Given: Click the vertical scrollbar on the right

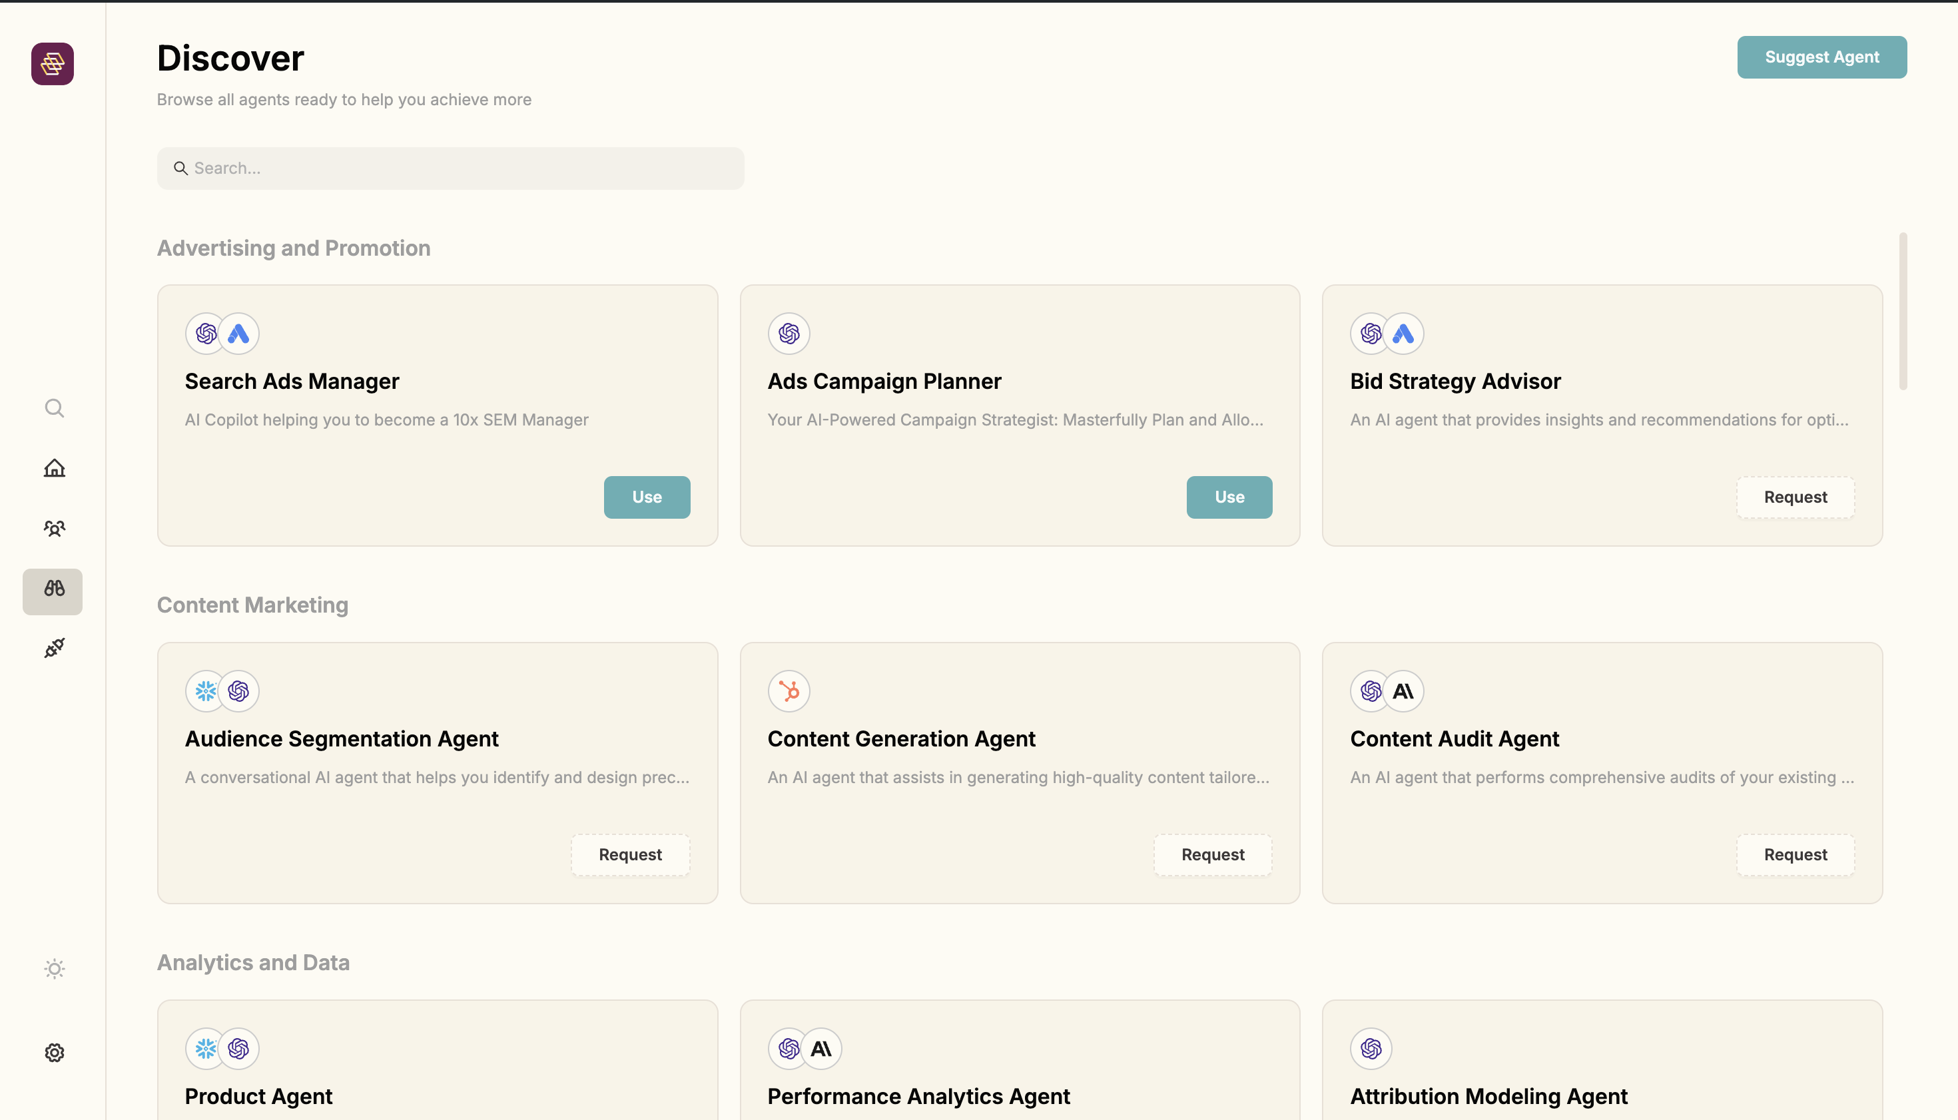Looking at the screenshot, I should tap(1903, 312).
